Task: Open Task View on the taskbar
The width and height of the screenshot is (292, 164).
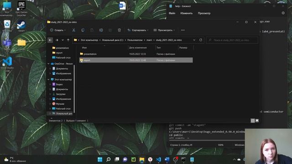Action: coord(117,159)
